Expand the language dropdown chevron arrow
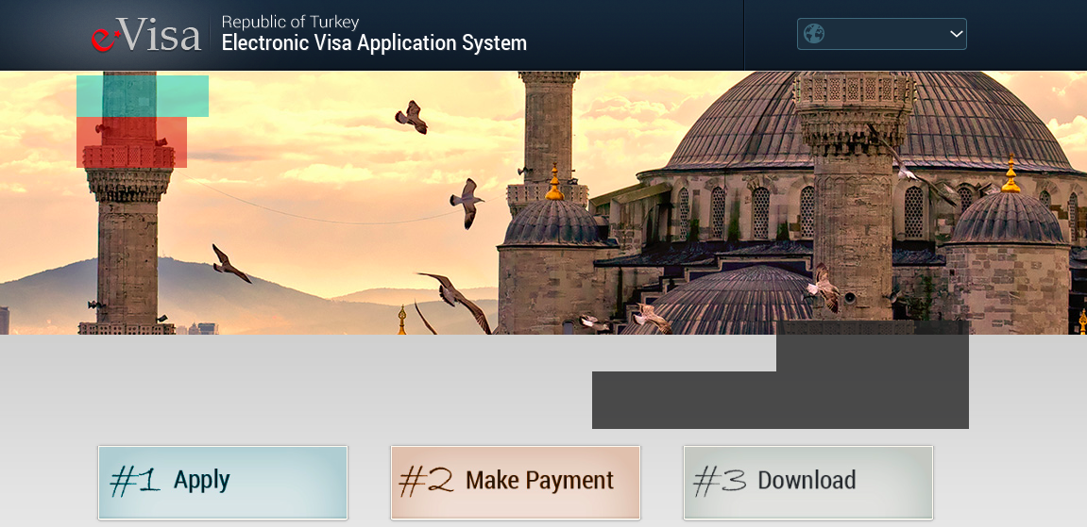The image size is (1087, 527). [x=956, y=34]
